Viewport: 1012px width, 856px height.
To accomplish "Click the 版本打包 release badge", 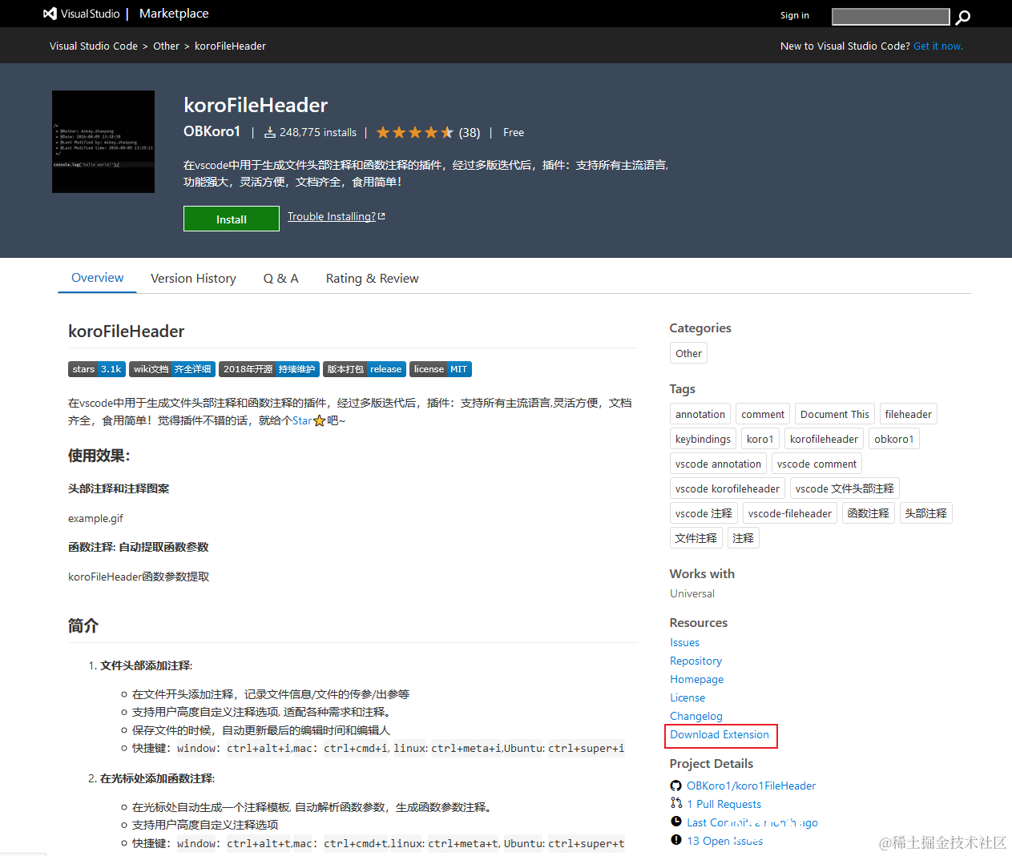I will click(365, 369).
